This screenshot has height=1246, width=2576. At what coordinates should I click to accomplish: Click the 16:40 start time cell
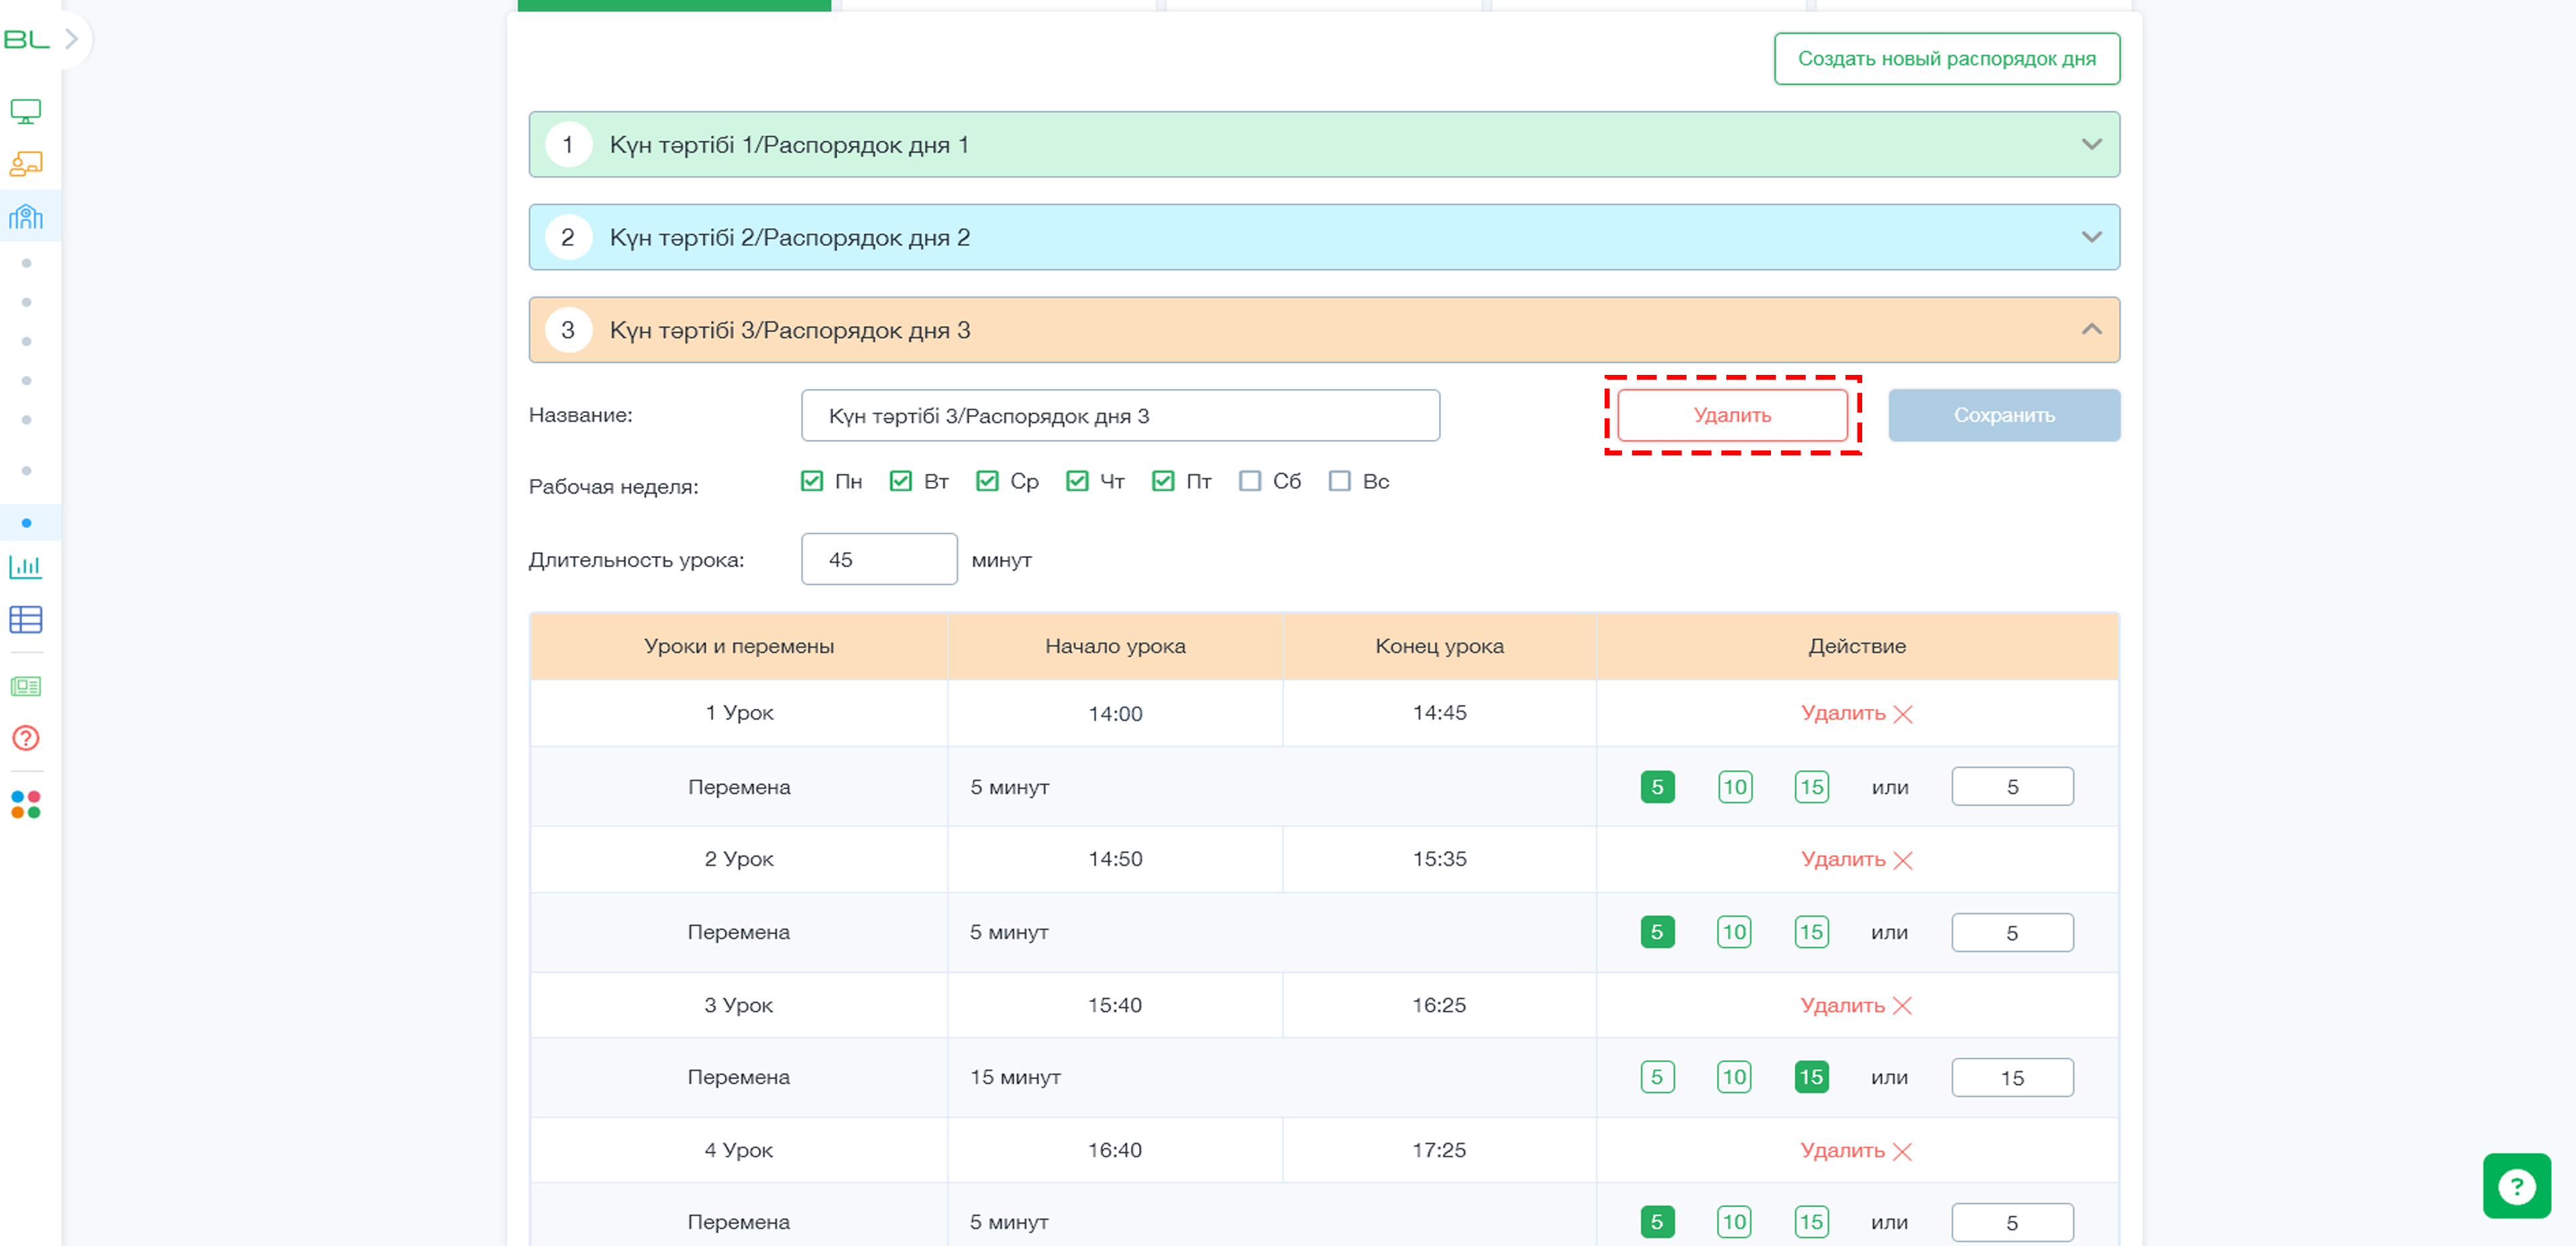[1115, 1150]
